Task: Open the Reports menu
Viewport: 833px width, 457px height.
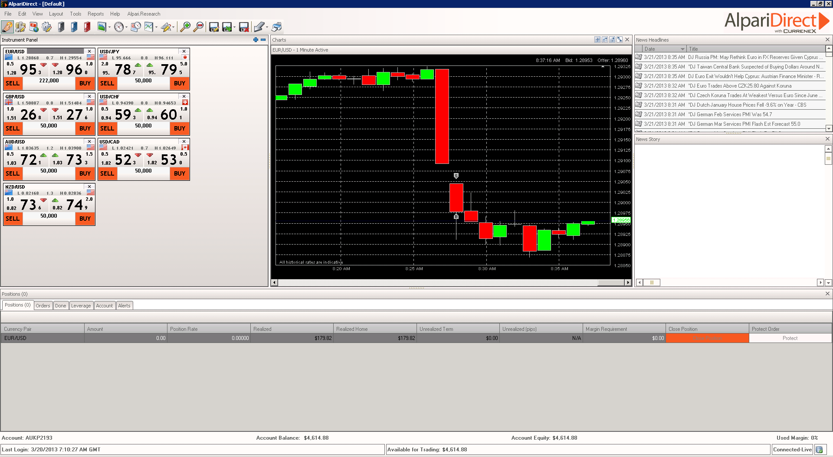Action: [95, 14]
